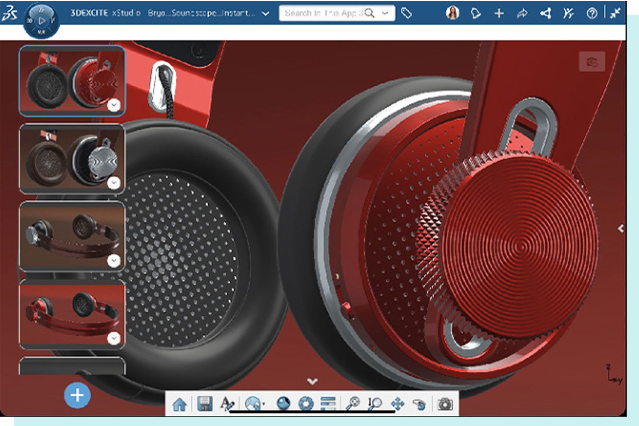Click the camera snapshot icon in toolbar

445,404
